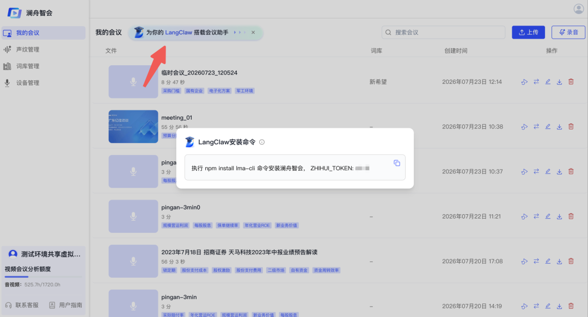Open the pingan-3min0 audio thumbnail
Image resolution: width=588 pixels, height=317 pixels.
click(x=133, y=216)
